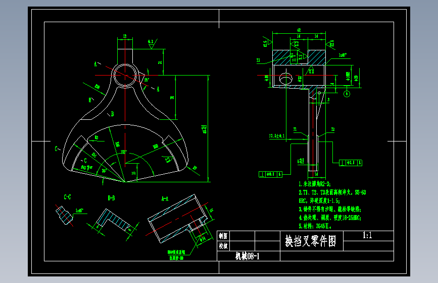Select the 17.5±0.1 dimension text
This screenshot has width=438, height=283.
point(277,136)
